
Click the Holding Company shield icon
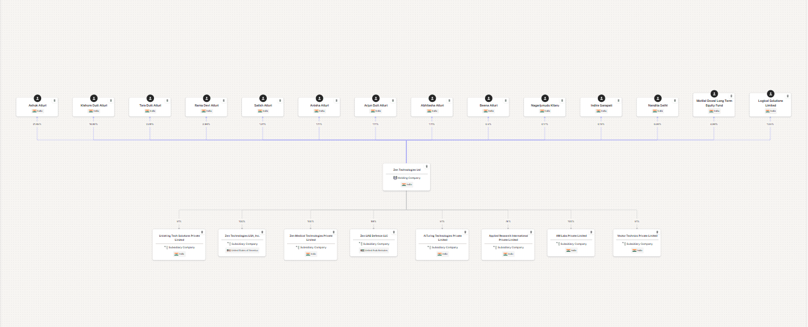[x=395, y=178]
